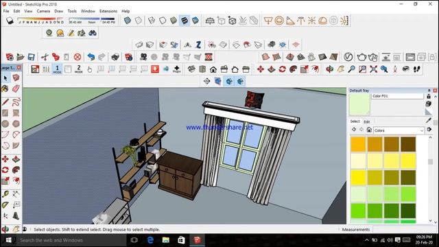Image resolution: width=439 pixels, height=247 pixels.
Task: Switch to the Edit tab in materials
Action: [x=366, y=121]
